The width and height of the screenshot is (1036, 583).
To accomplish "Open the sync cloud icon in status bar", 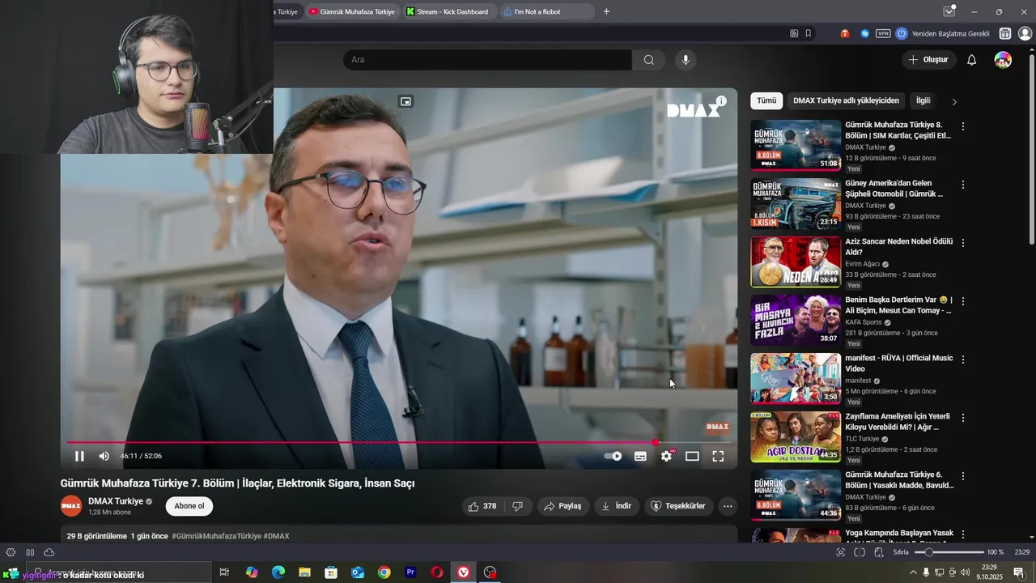I will click(x=49, y=552).
